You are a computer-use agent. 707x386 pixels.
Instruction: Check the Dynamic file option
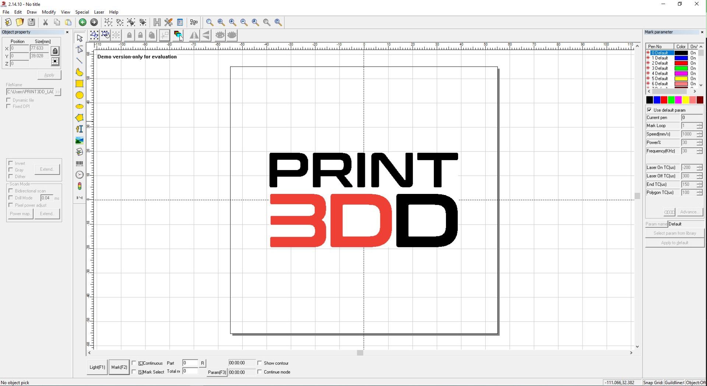[x=8, y=100]
